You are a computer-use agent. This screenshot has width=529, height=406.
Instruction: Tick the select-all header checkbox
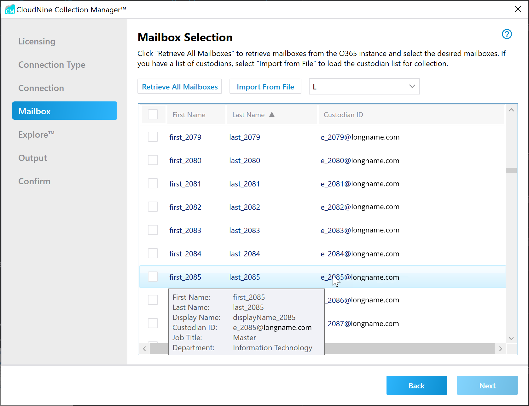coord(153,114)
